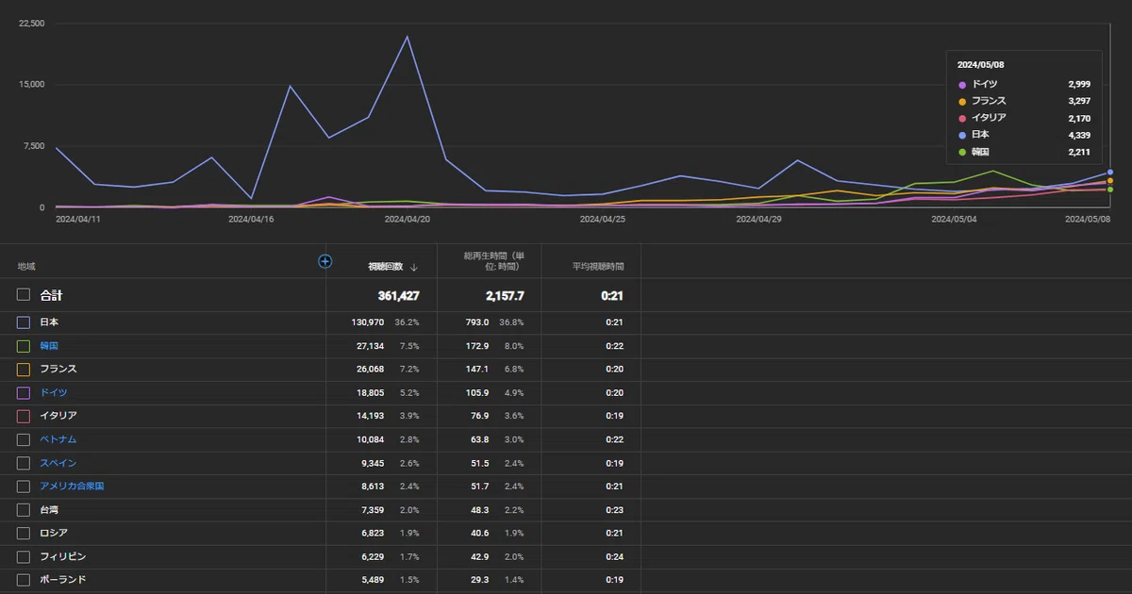Click the フランス views value 26,068
Image resolution: width=1132 pixels, height=594 pixels.
coord(373,370)
